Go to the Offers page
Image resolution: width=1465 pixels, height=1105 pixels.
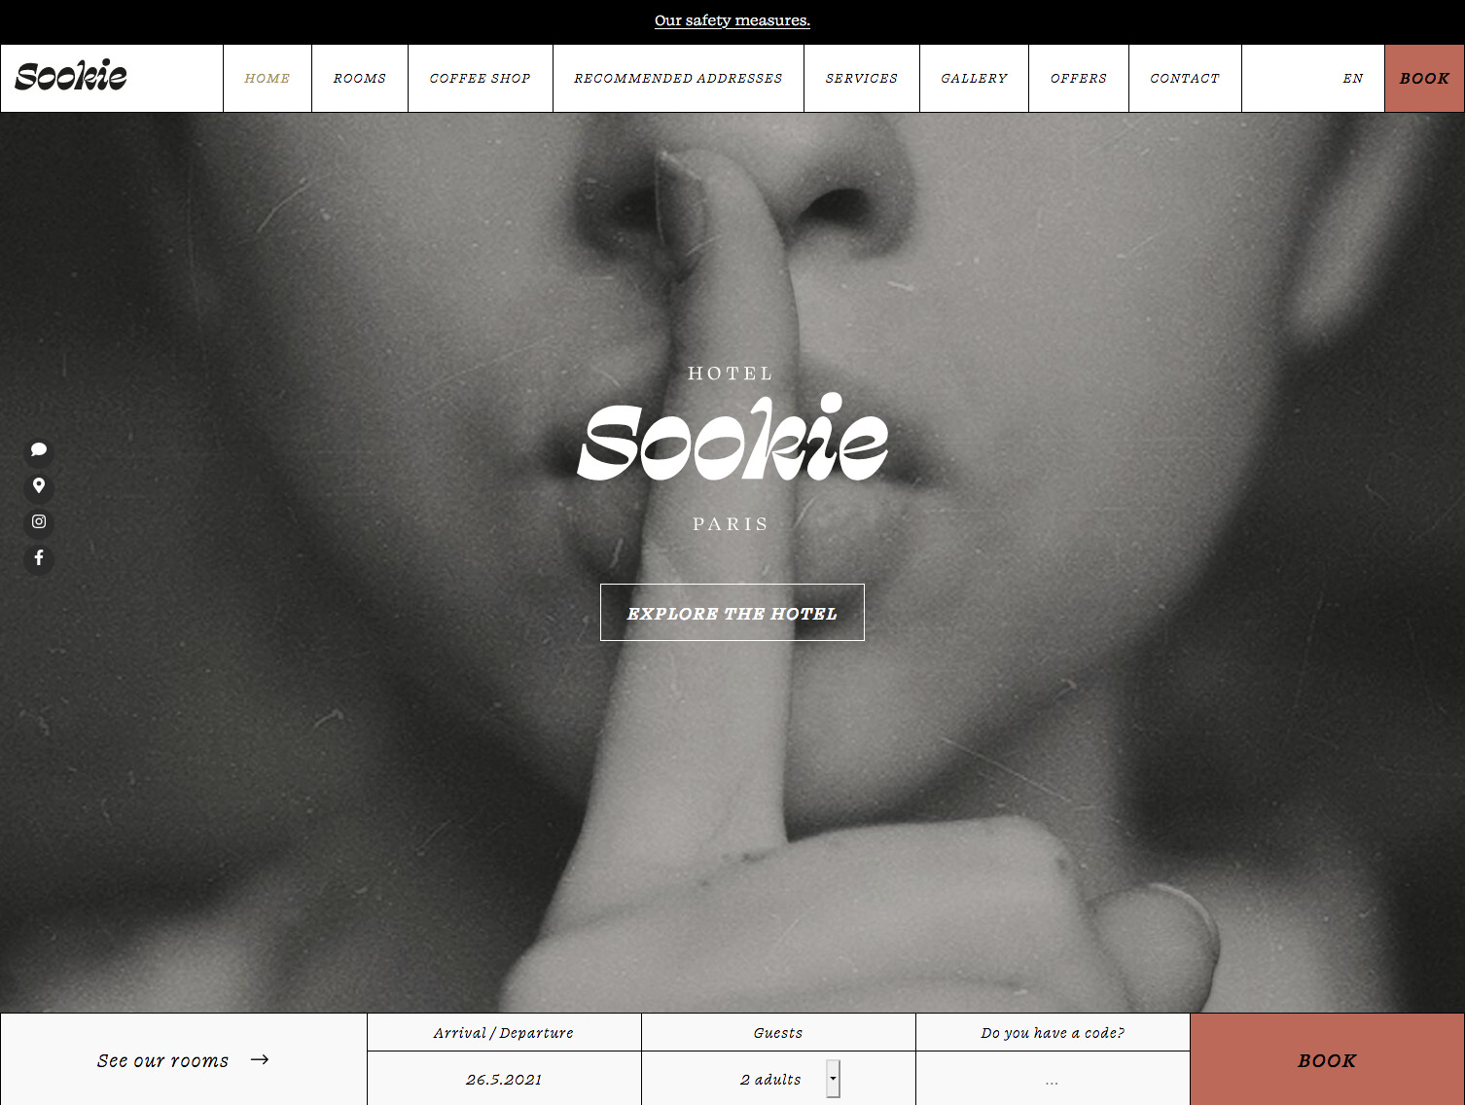[1079, 79]
